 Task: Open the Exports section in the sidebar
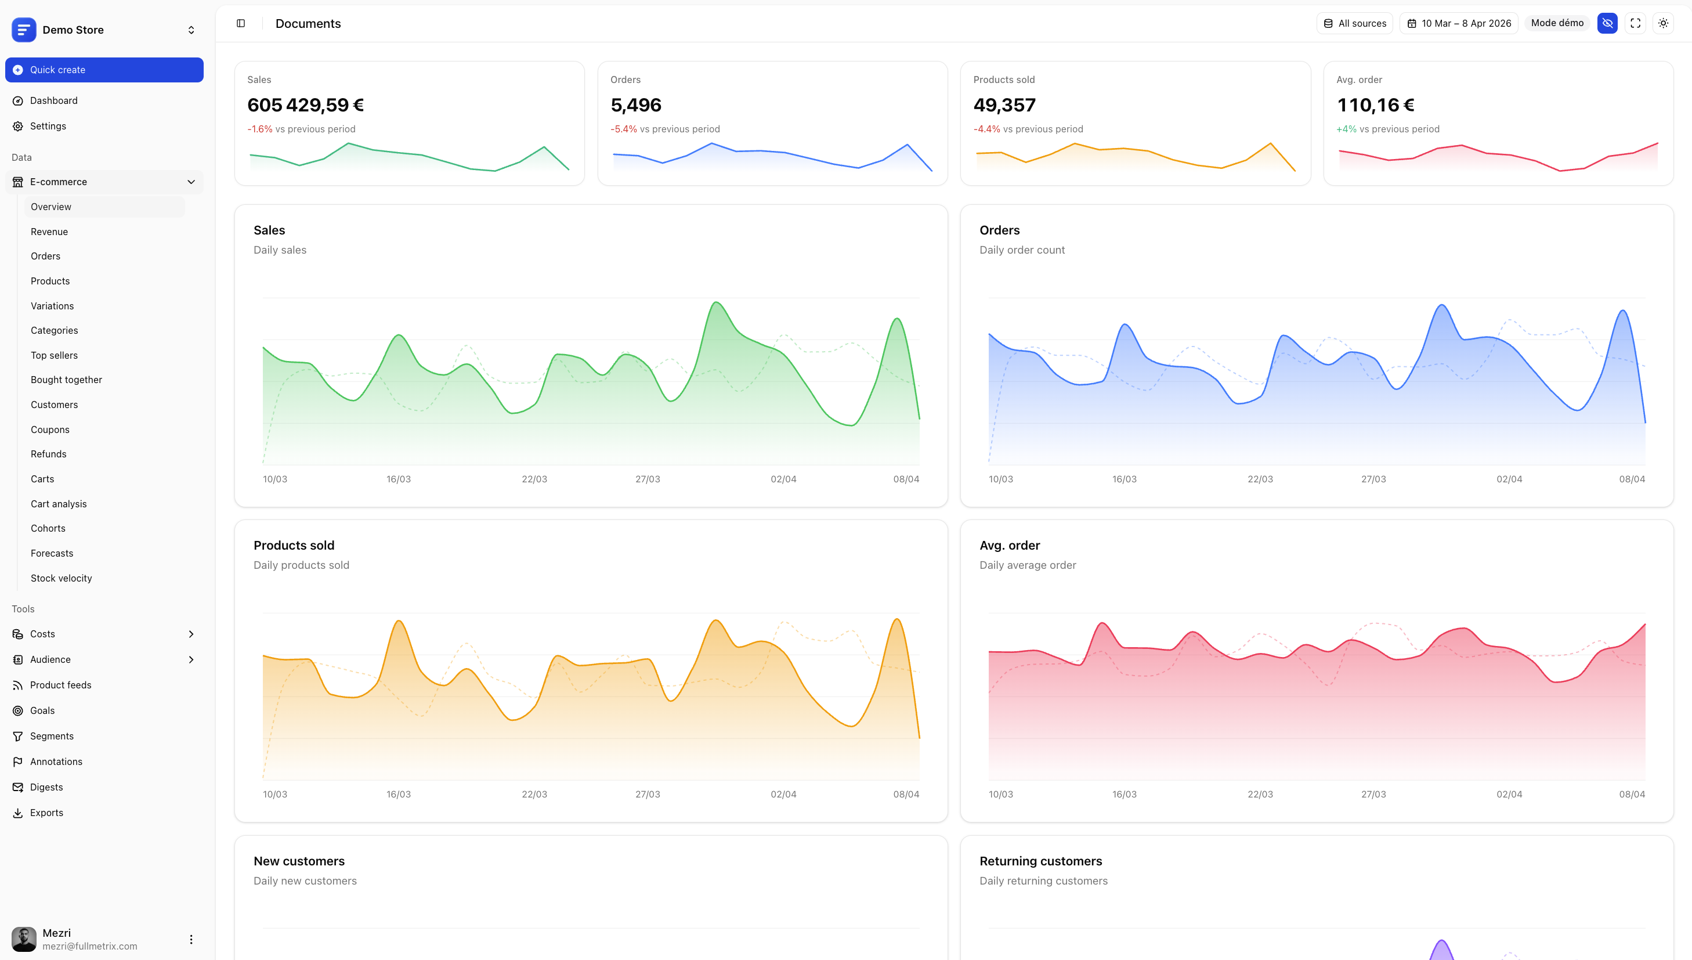(46, 813)
